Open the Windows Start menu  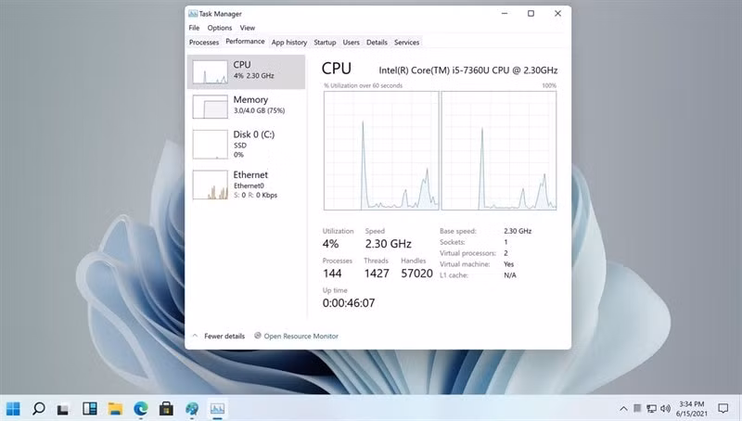coord(13,408)
